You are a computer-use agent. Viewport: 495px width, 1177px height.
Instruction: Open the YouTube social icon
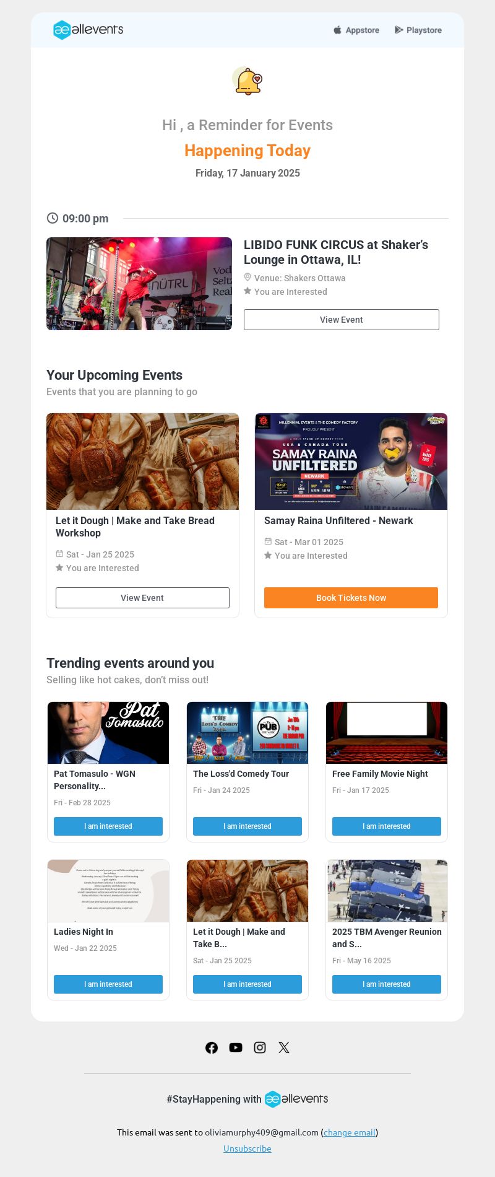point(236,1048)
